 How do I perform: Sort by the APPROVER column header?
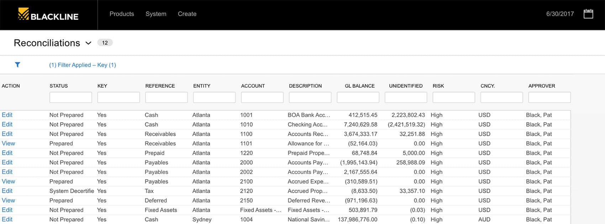[x=542, y=86]
